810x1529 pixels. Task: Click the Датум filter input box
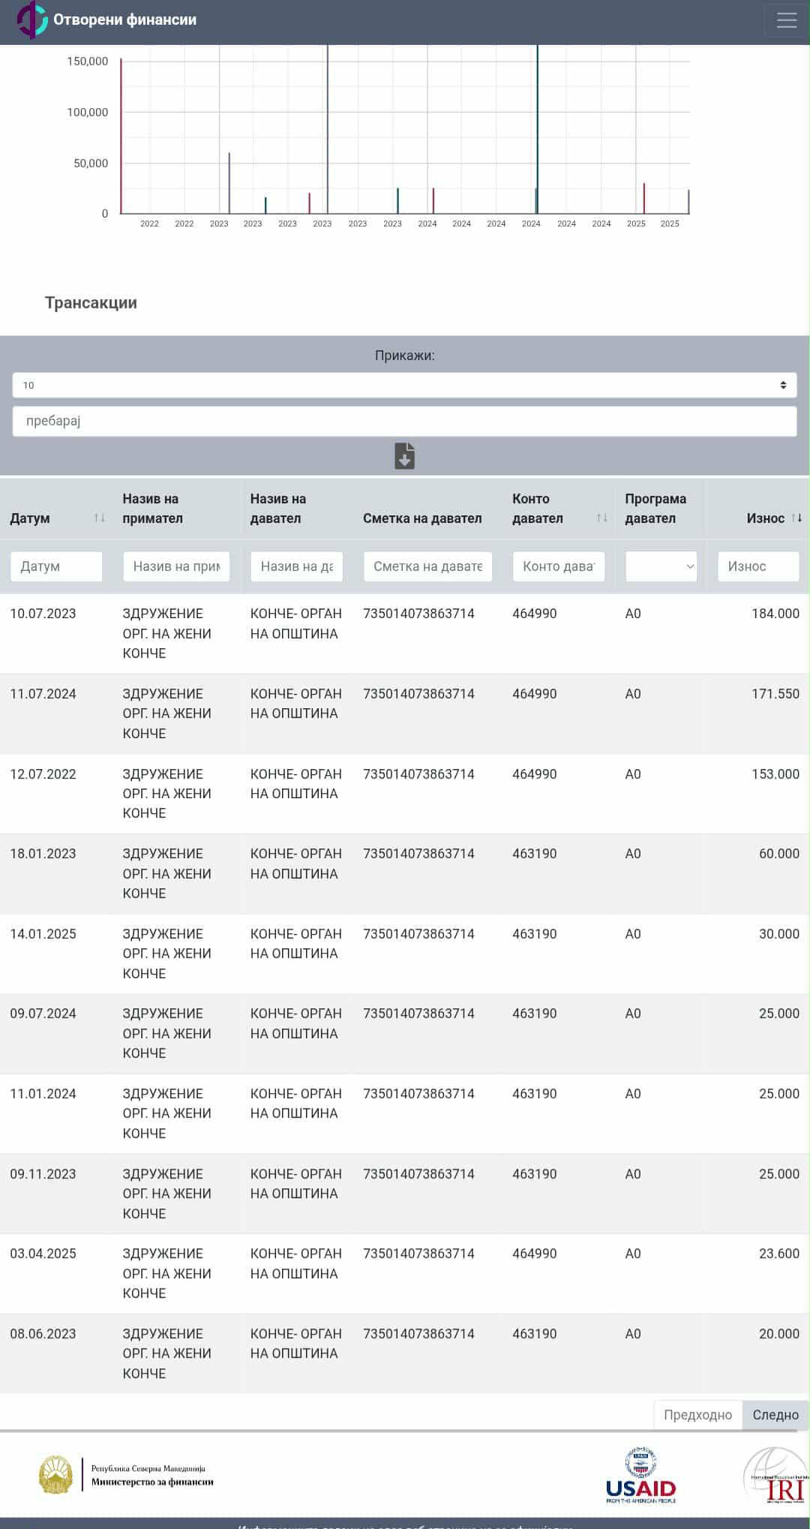click(56, 566)
